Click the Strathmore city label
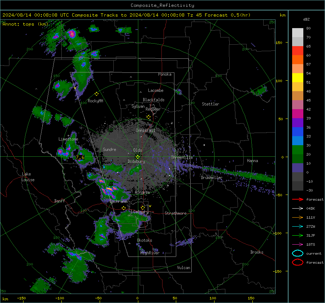Viewport: 325px width, 303px height. 175,213
